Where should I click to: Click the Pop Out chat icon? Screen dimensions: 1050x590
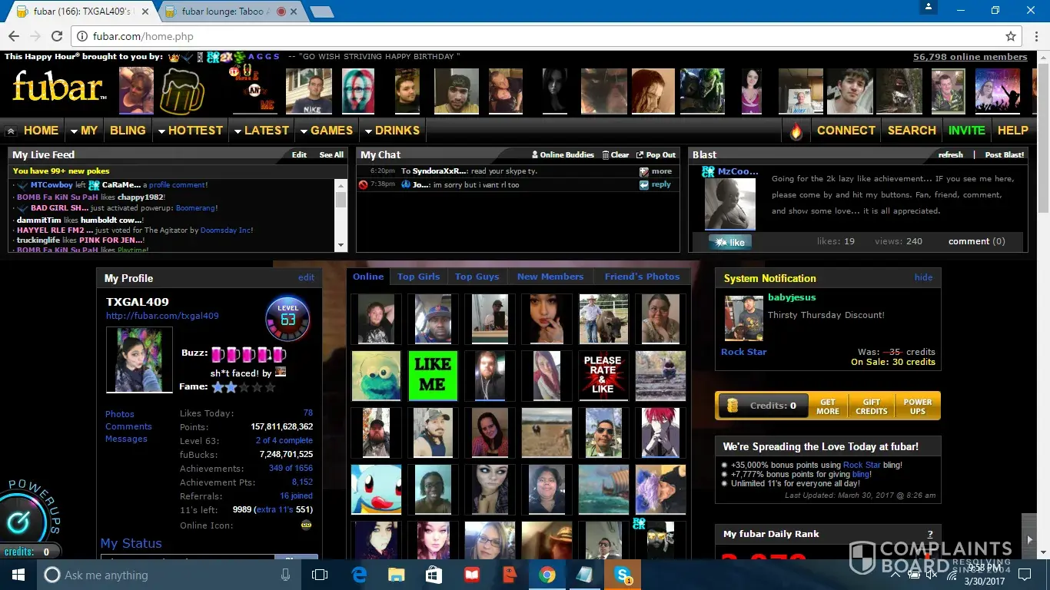click(640, 154)
